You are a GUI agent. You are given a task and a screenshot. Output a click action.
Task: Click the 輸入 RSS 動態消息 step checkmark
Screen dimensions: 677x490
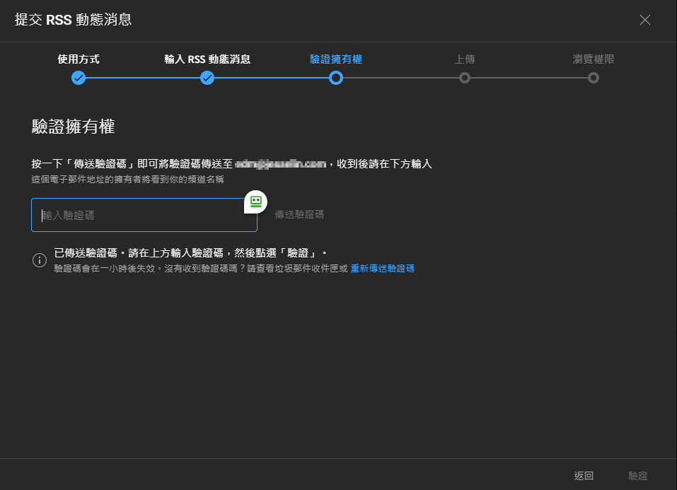click(207, 78)
